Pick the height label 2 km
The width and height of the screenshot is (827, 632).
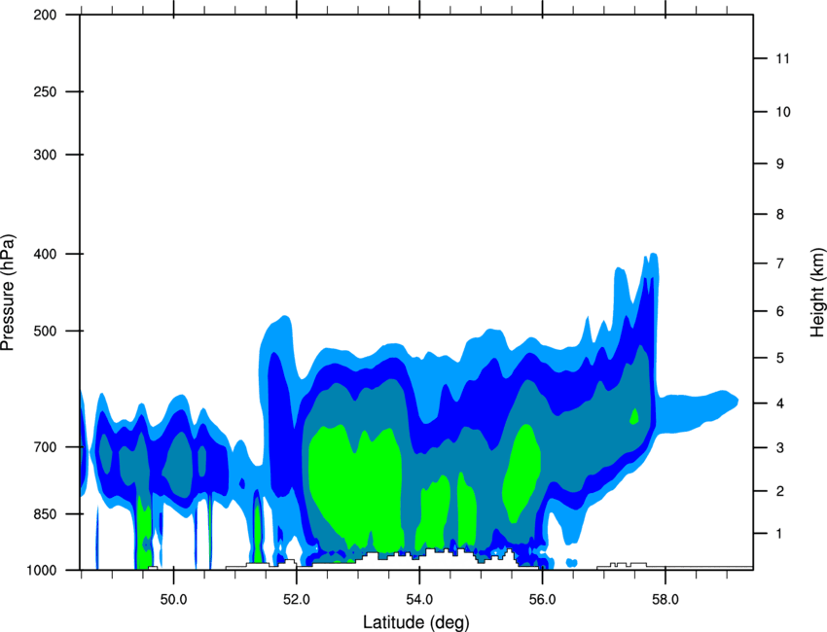pyautogui.click(x=780, y=491)
